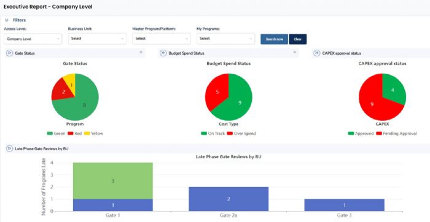Click the CAPEX label under the pie
The image size is (430, 222).
pos(382,124)
